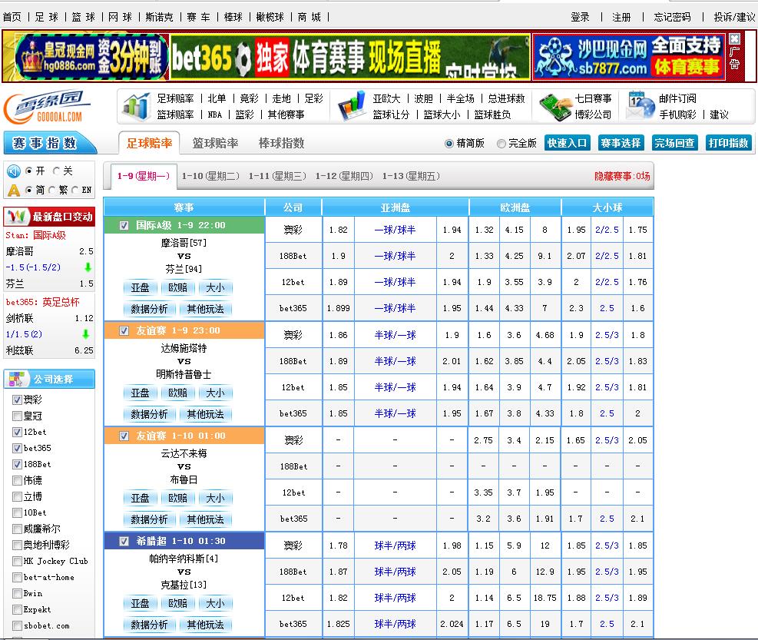Click the 公司选择 panel icon
758x640 pixels.
click(x=16, y=380)
